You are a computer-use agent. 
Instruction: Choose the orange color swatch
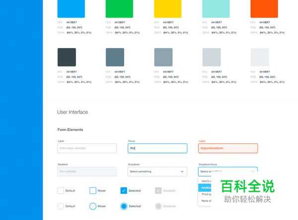coord(260,8)
